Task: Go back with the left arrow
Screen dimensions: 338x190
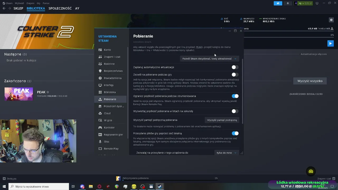Action: 4,8
